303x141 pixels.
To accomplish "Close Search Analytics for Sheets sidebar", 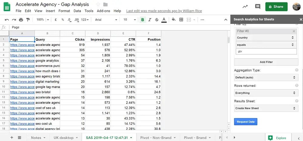I will [301, 19].
